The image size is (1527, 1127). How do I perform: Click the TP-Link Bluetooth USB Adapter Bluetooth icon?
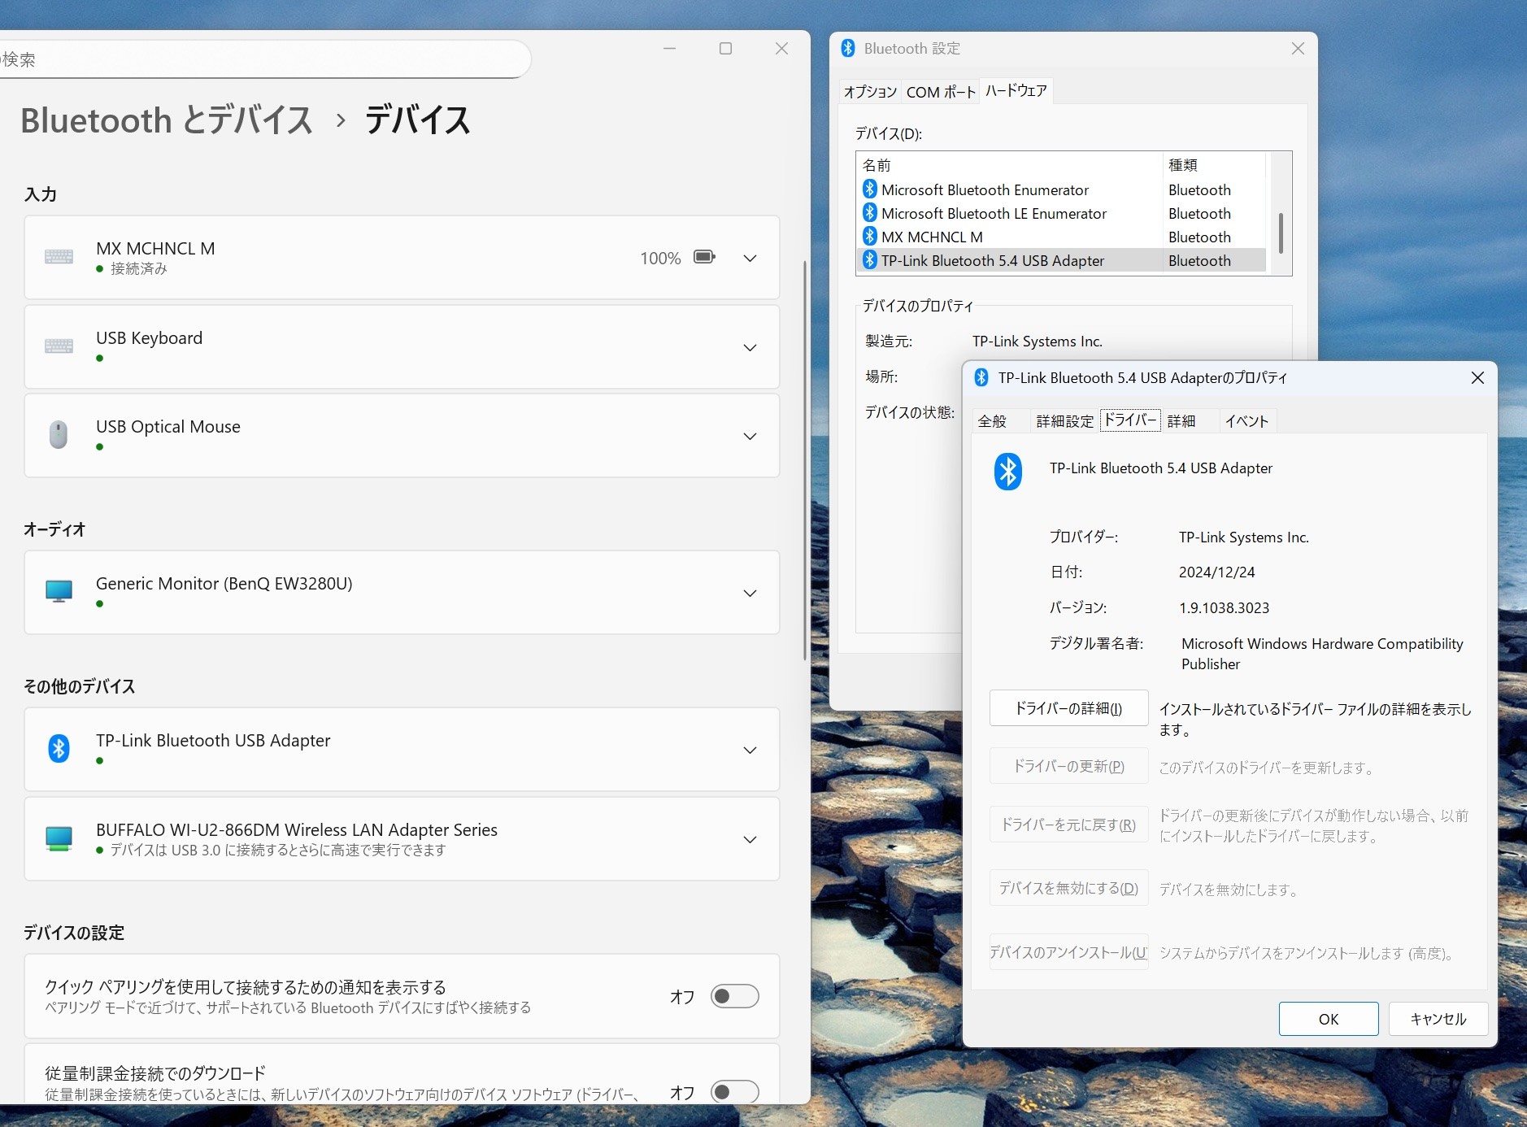(59, 748)
